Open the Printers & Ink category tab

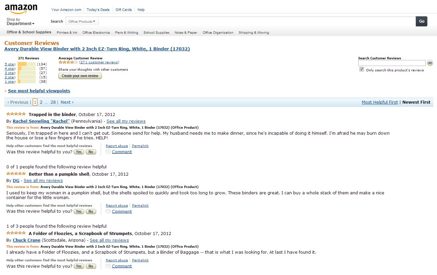67,33
